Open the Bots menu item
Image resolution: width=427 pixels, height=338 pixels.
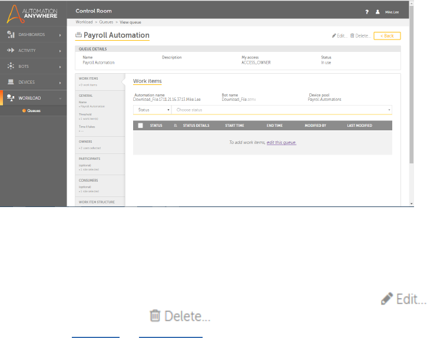pyautogui.click(x=33, y=66)
